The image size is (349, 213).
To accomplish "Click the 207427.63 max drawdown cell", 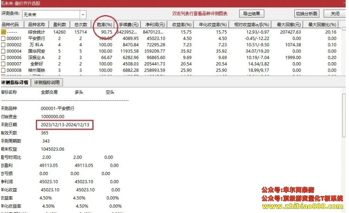I will (291, 32).
